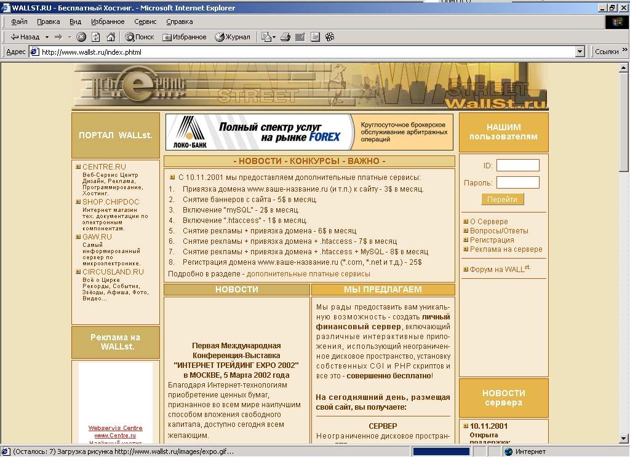The image size is (630, 457).
Task: Open the Search (Поиск) toolbar button
Action: point(140,37)
